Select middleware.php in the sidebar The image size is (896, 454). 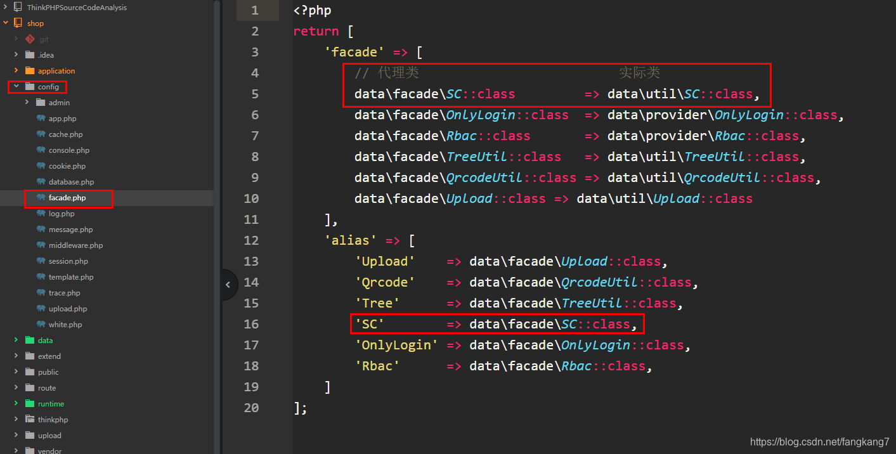[75, 245]
